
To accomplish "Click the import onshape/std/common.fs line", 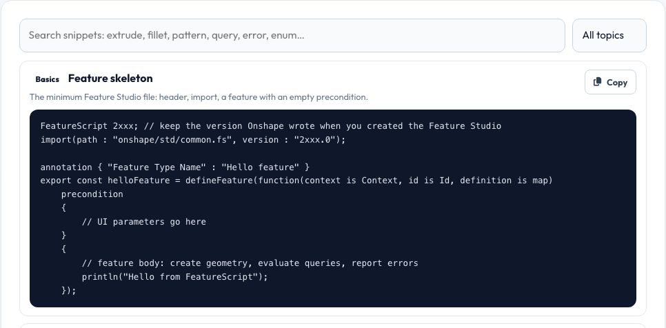I will pyautogui.click(x=193, y=140).
